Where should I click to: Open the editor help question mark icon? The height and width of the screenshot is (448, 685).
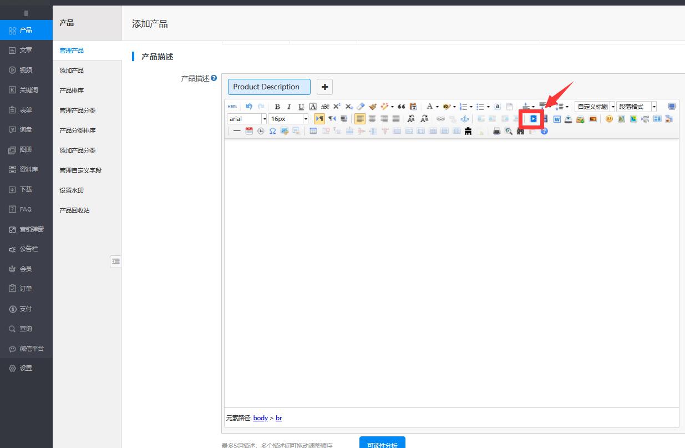point(544,132)
